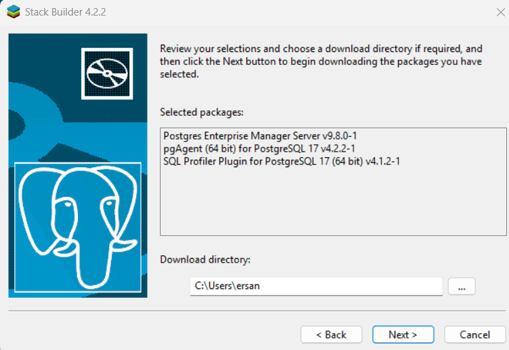Click the 'Review your selections' instruction paragraph
509x350 pixels.
[321, 62]
